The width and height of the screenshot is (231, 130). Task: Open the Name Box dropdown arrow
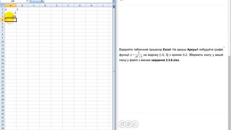click(x=27, y=1)
